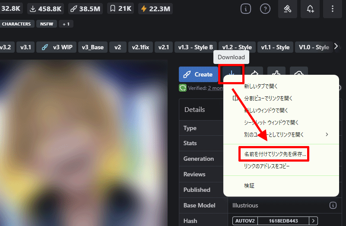The width and height of the screenshot is (346, 226).
Task: Expand the hash list chevron
Action: 313,221
